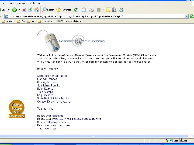Open the Microsoft links folder
Image resolution: width=194 pixels, height=145 pixels.
(8, 21)
